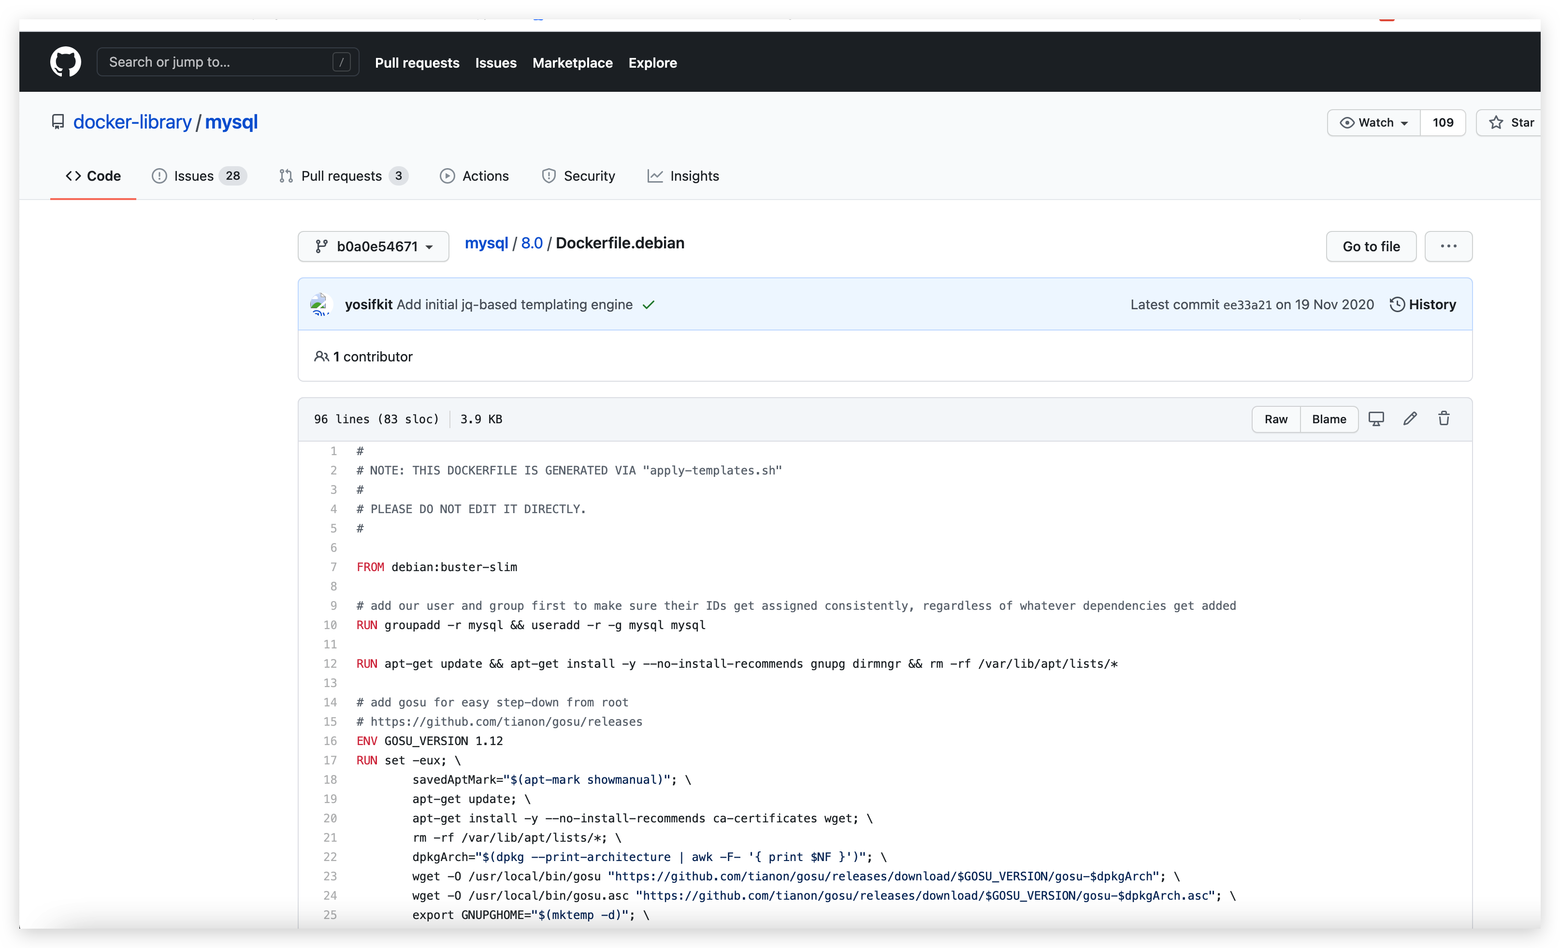Open commit hash ee33a21
Image resolution: width=1560 pixels, height=948 pixels.
(x=1247, y=305)
